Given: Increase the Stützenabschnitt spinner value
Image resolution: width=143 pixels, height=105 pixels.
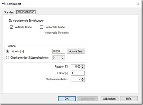Looking at the screenshot, I should coord(63,57).
